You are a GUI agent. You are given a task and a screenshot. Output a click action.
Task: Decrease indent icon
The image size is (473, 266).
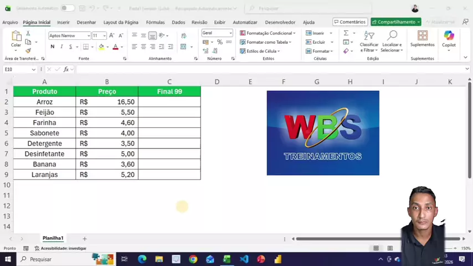161,47
